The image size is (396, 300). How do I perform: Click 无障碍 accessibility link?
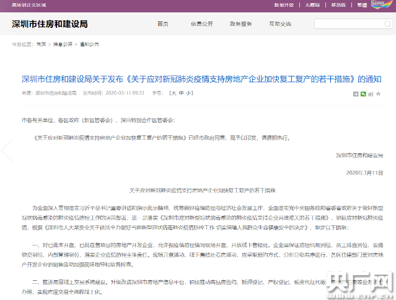(315, 4)
